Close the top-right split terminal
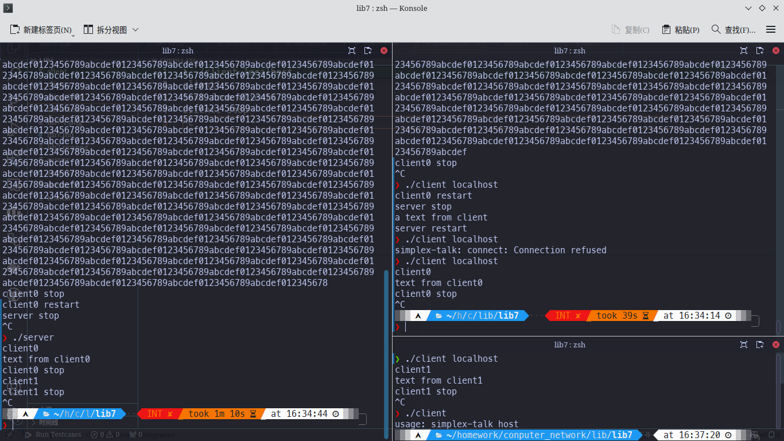The width and height of the screenshot is (784, 441). tap(776, 51)
